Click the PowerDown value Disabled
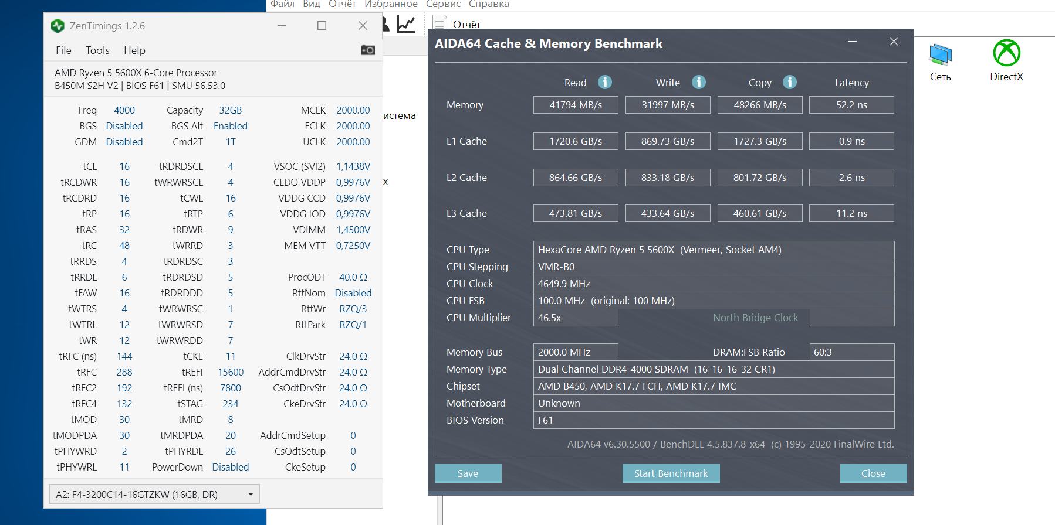The width and height of the screenshot is (1055, 525). [x=231, y=467]
